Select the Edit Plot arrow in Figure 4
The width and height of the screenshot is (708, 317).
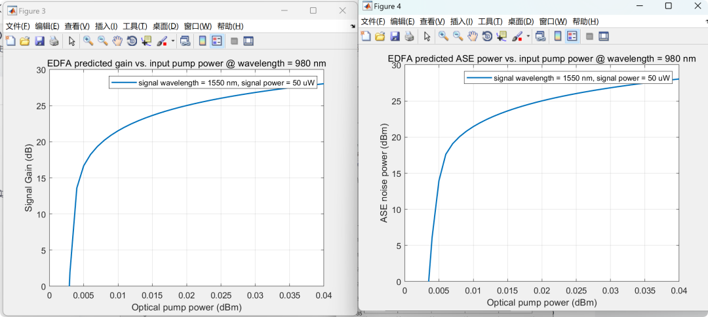click(x=427, y=36)
